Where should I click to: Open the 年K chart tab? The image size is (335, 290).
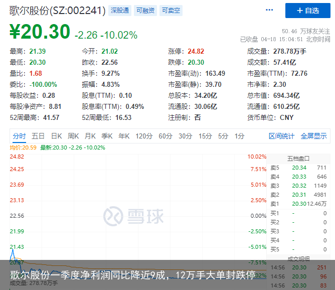click(124, 136)
